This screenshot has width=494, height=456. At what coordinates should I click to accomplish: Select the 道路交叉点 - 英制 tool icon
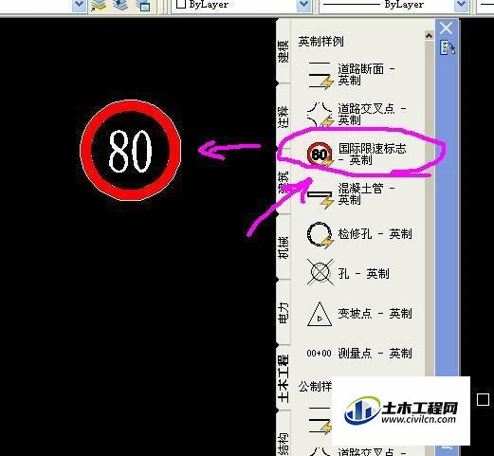tap(320, 115)
